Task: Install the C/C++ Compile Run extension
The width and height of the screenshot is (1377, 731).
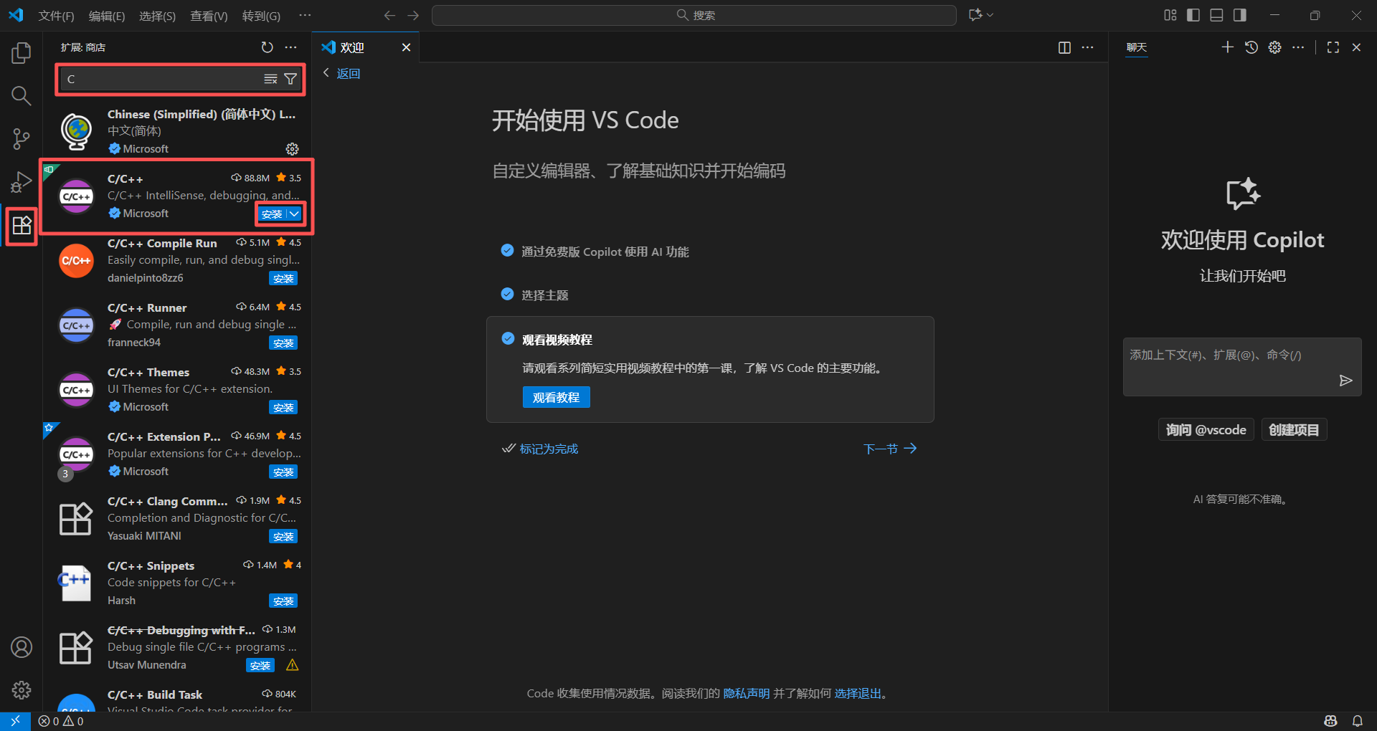Action: click(x=283, y=278)
